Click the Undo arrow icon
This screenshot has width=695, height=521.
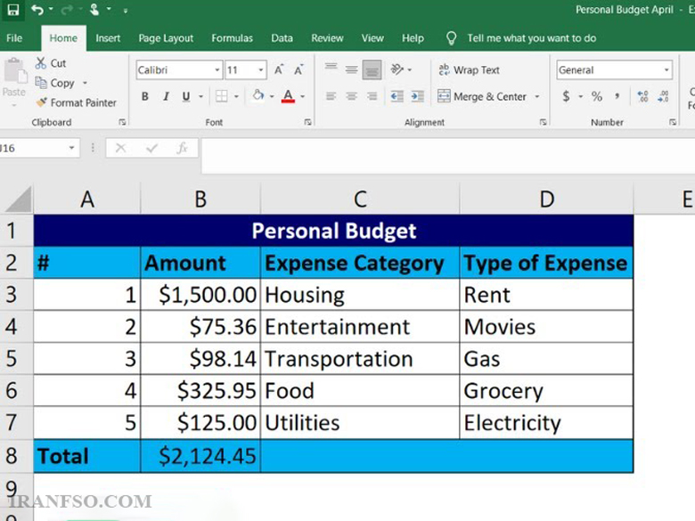pyautogui.click(x=37, y=9)
